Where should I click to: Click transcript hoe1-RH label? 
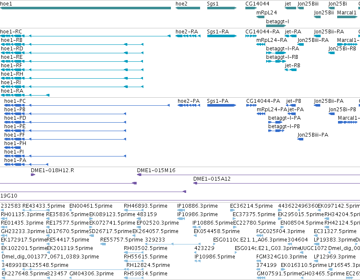(12, 74)
